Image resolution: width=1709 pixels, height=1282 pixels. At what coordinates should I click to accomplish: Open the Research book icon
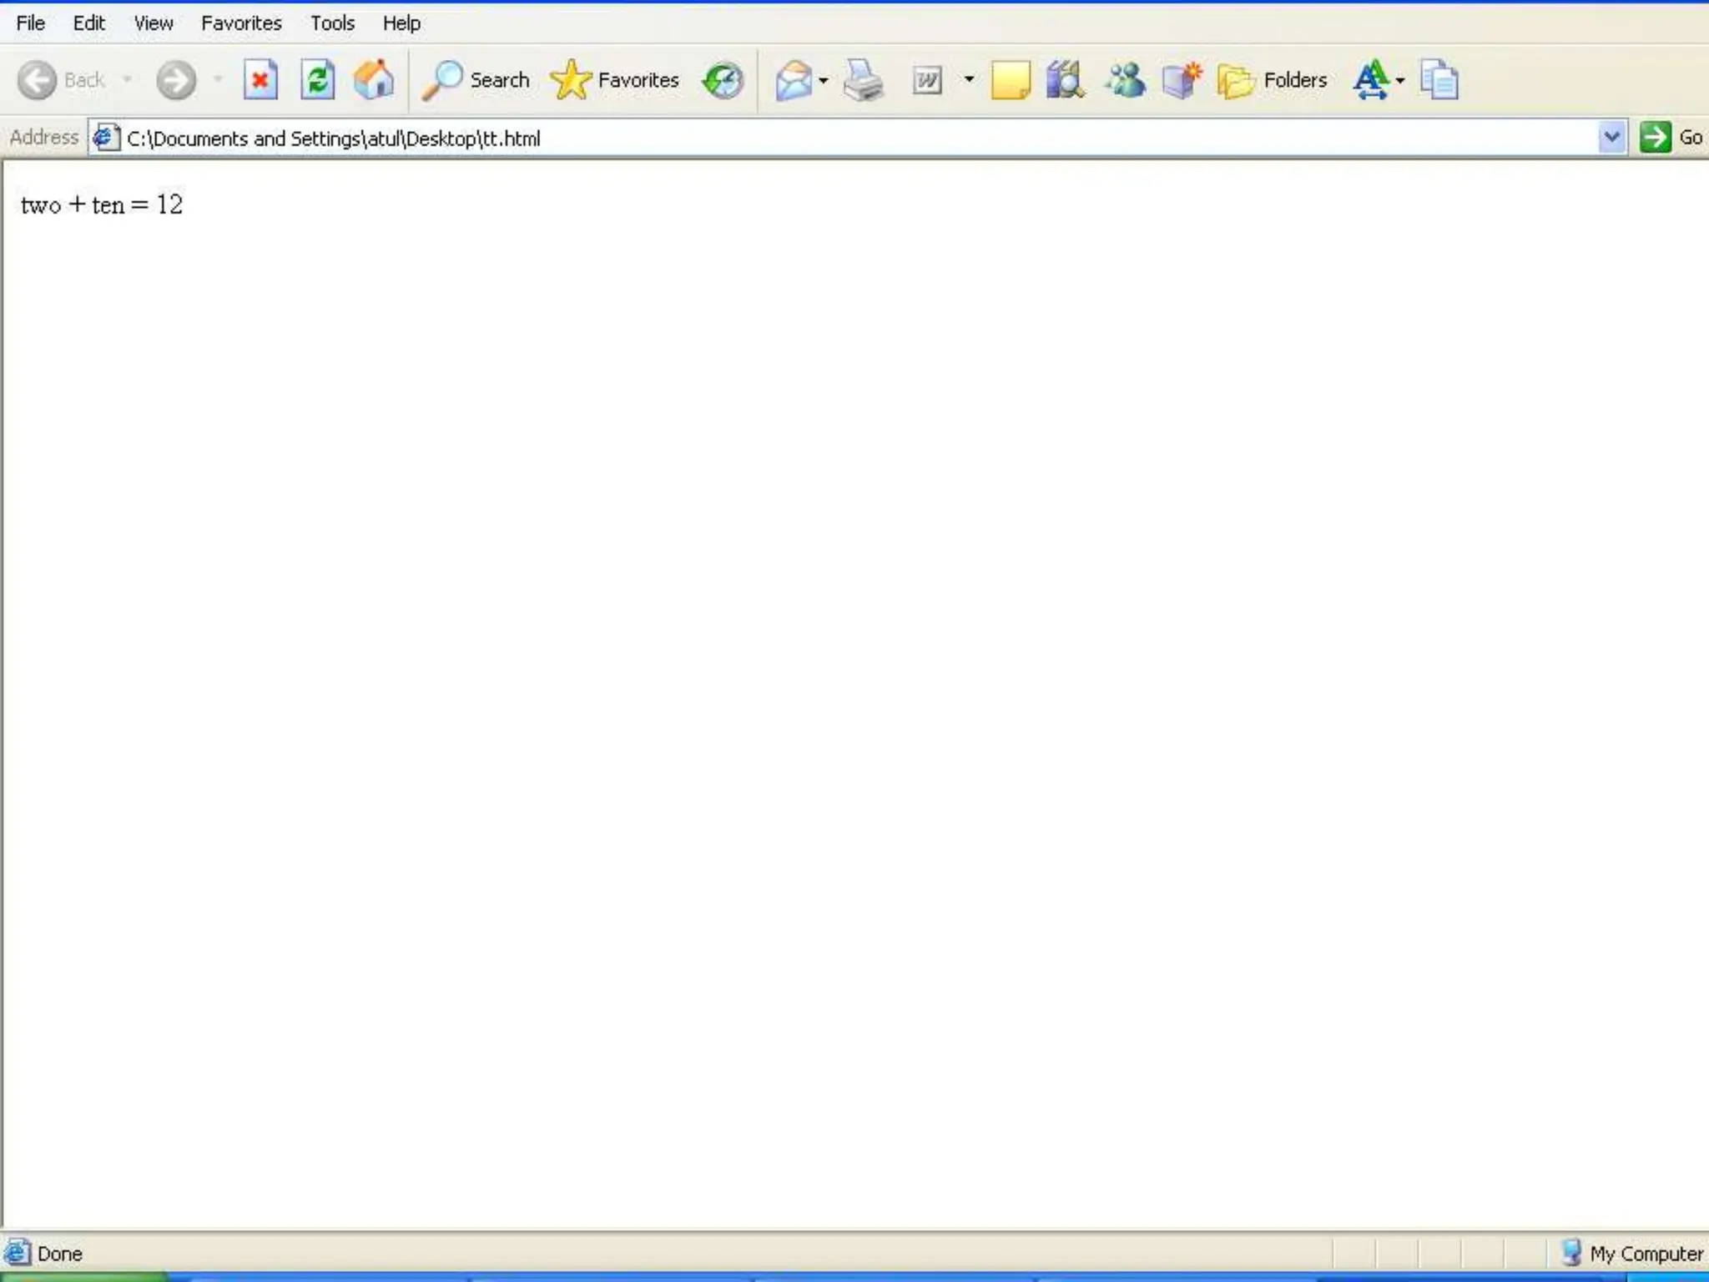(x=1065, y=81)
